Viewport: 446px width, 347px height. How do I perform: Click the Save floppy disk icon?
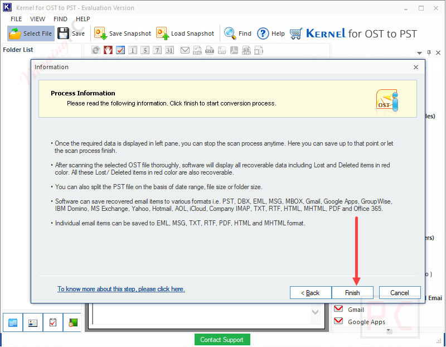point(63,33)
